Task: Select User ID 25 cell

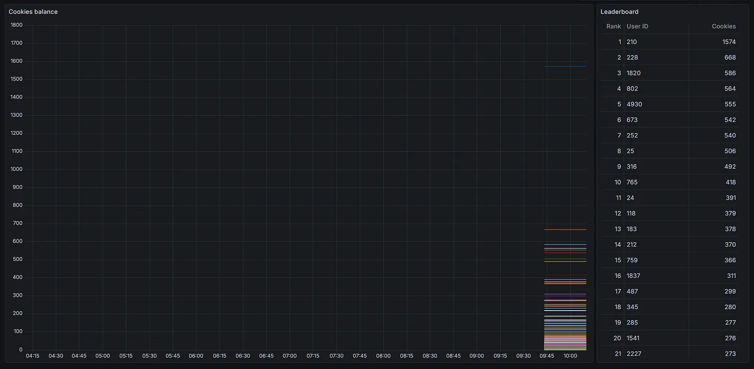Action: [656, 151]
